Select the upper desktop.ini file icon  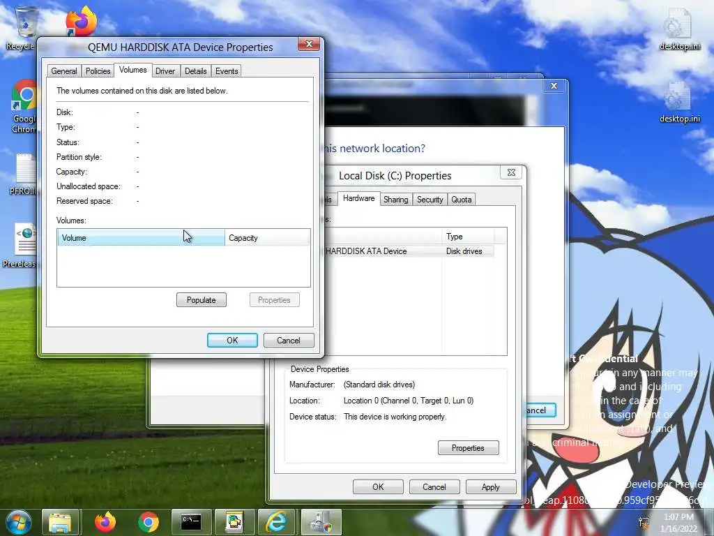coord(679,29)
